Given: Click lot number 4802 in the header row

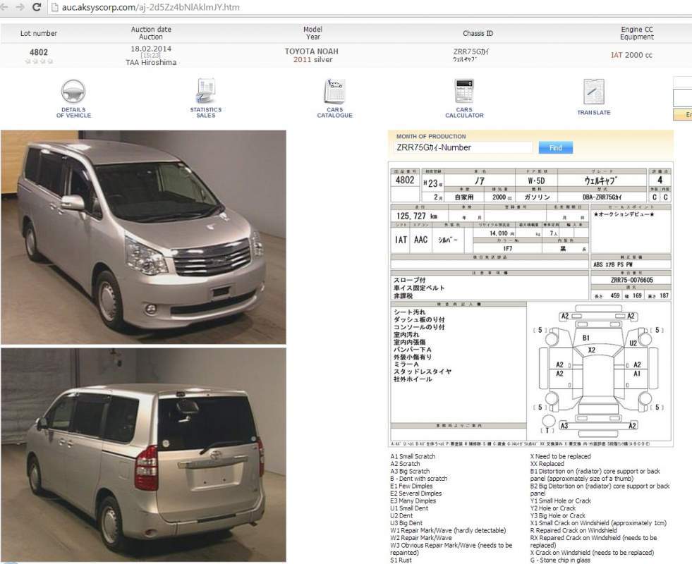Looking at the screenshot, I should coord(38,52).
